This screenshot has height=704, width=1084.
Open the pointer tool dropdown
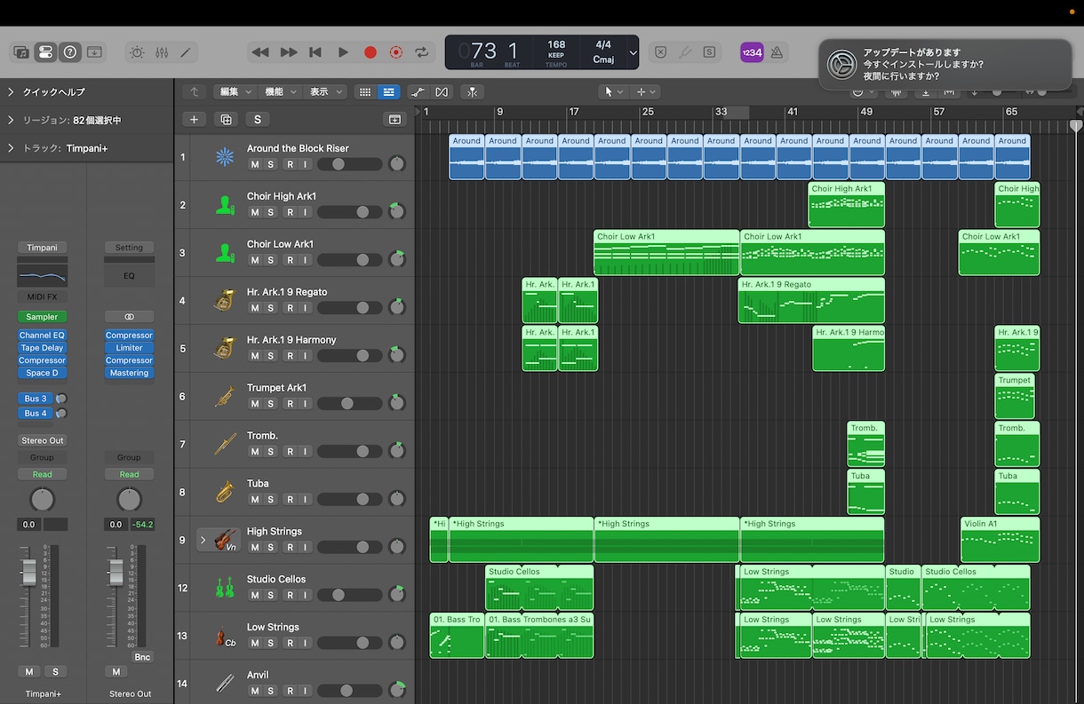[x=614, y=91]
